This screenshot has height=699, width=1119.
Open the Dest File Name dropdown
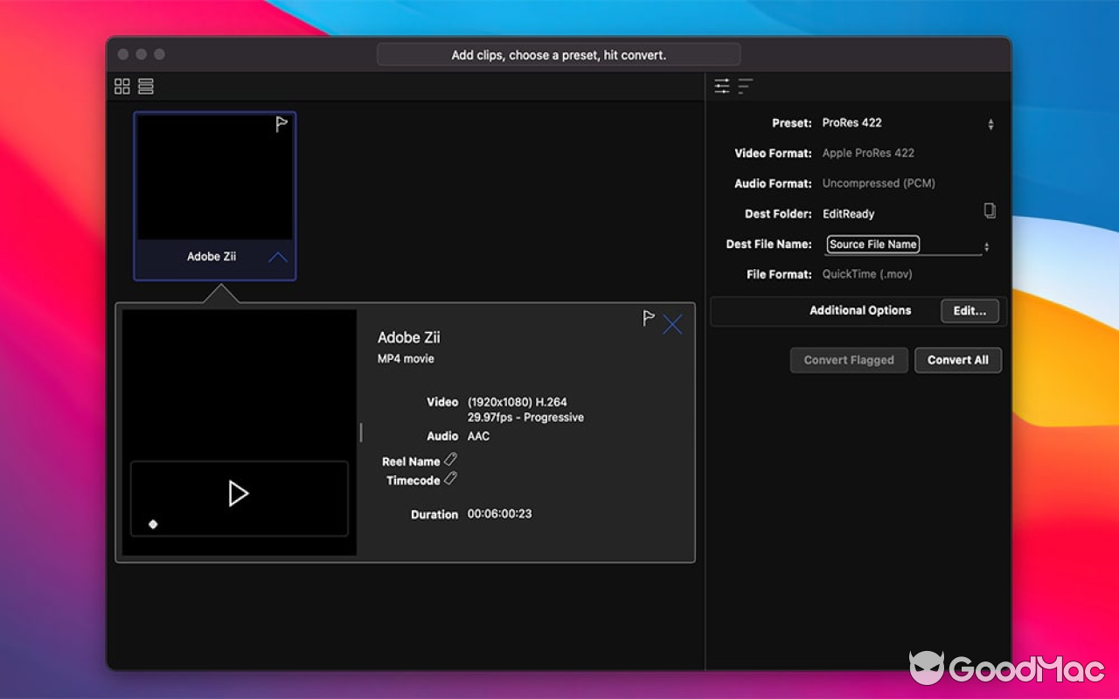[x=986, y=245]
